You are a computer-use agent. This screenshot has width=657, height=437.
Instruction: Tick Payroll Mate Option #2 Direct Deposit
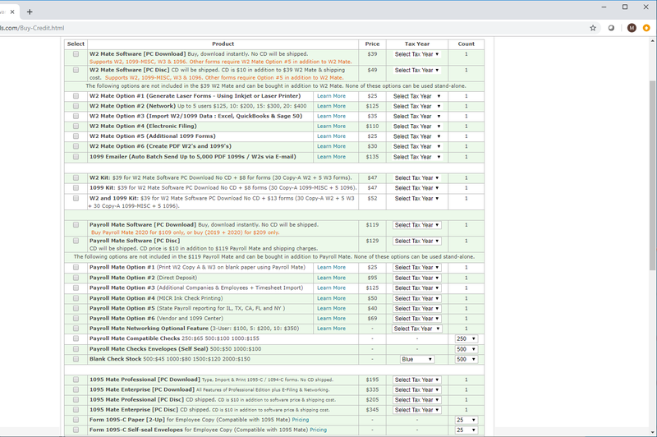coord(76,278)
